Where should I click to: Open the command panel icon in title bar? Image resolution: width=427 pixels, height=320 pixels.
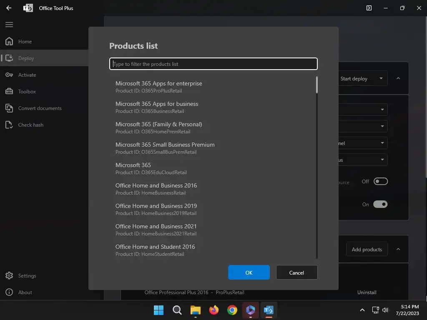[x=369, y=8]
